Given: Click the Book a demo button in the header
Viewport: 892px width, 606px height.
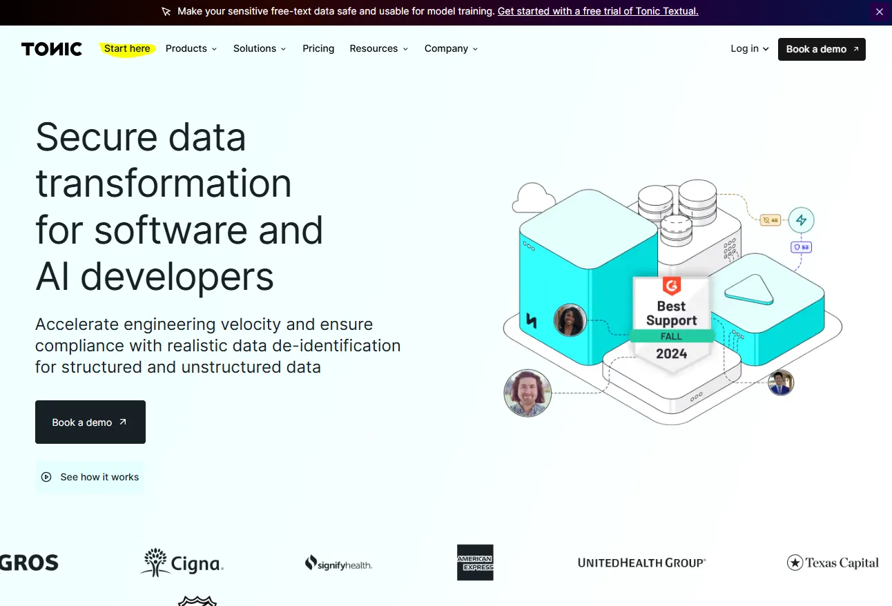Looking at the screenshot, I should pyautogui.click(x=821, y=49).
